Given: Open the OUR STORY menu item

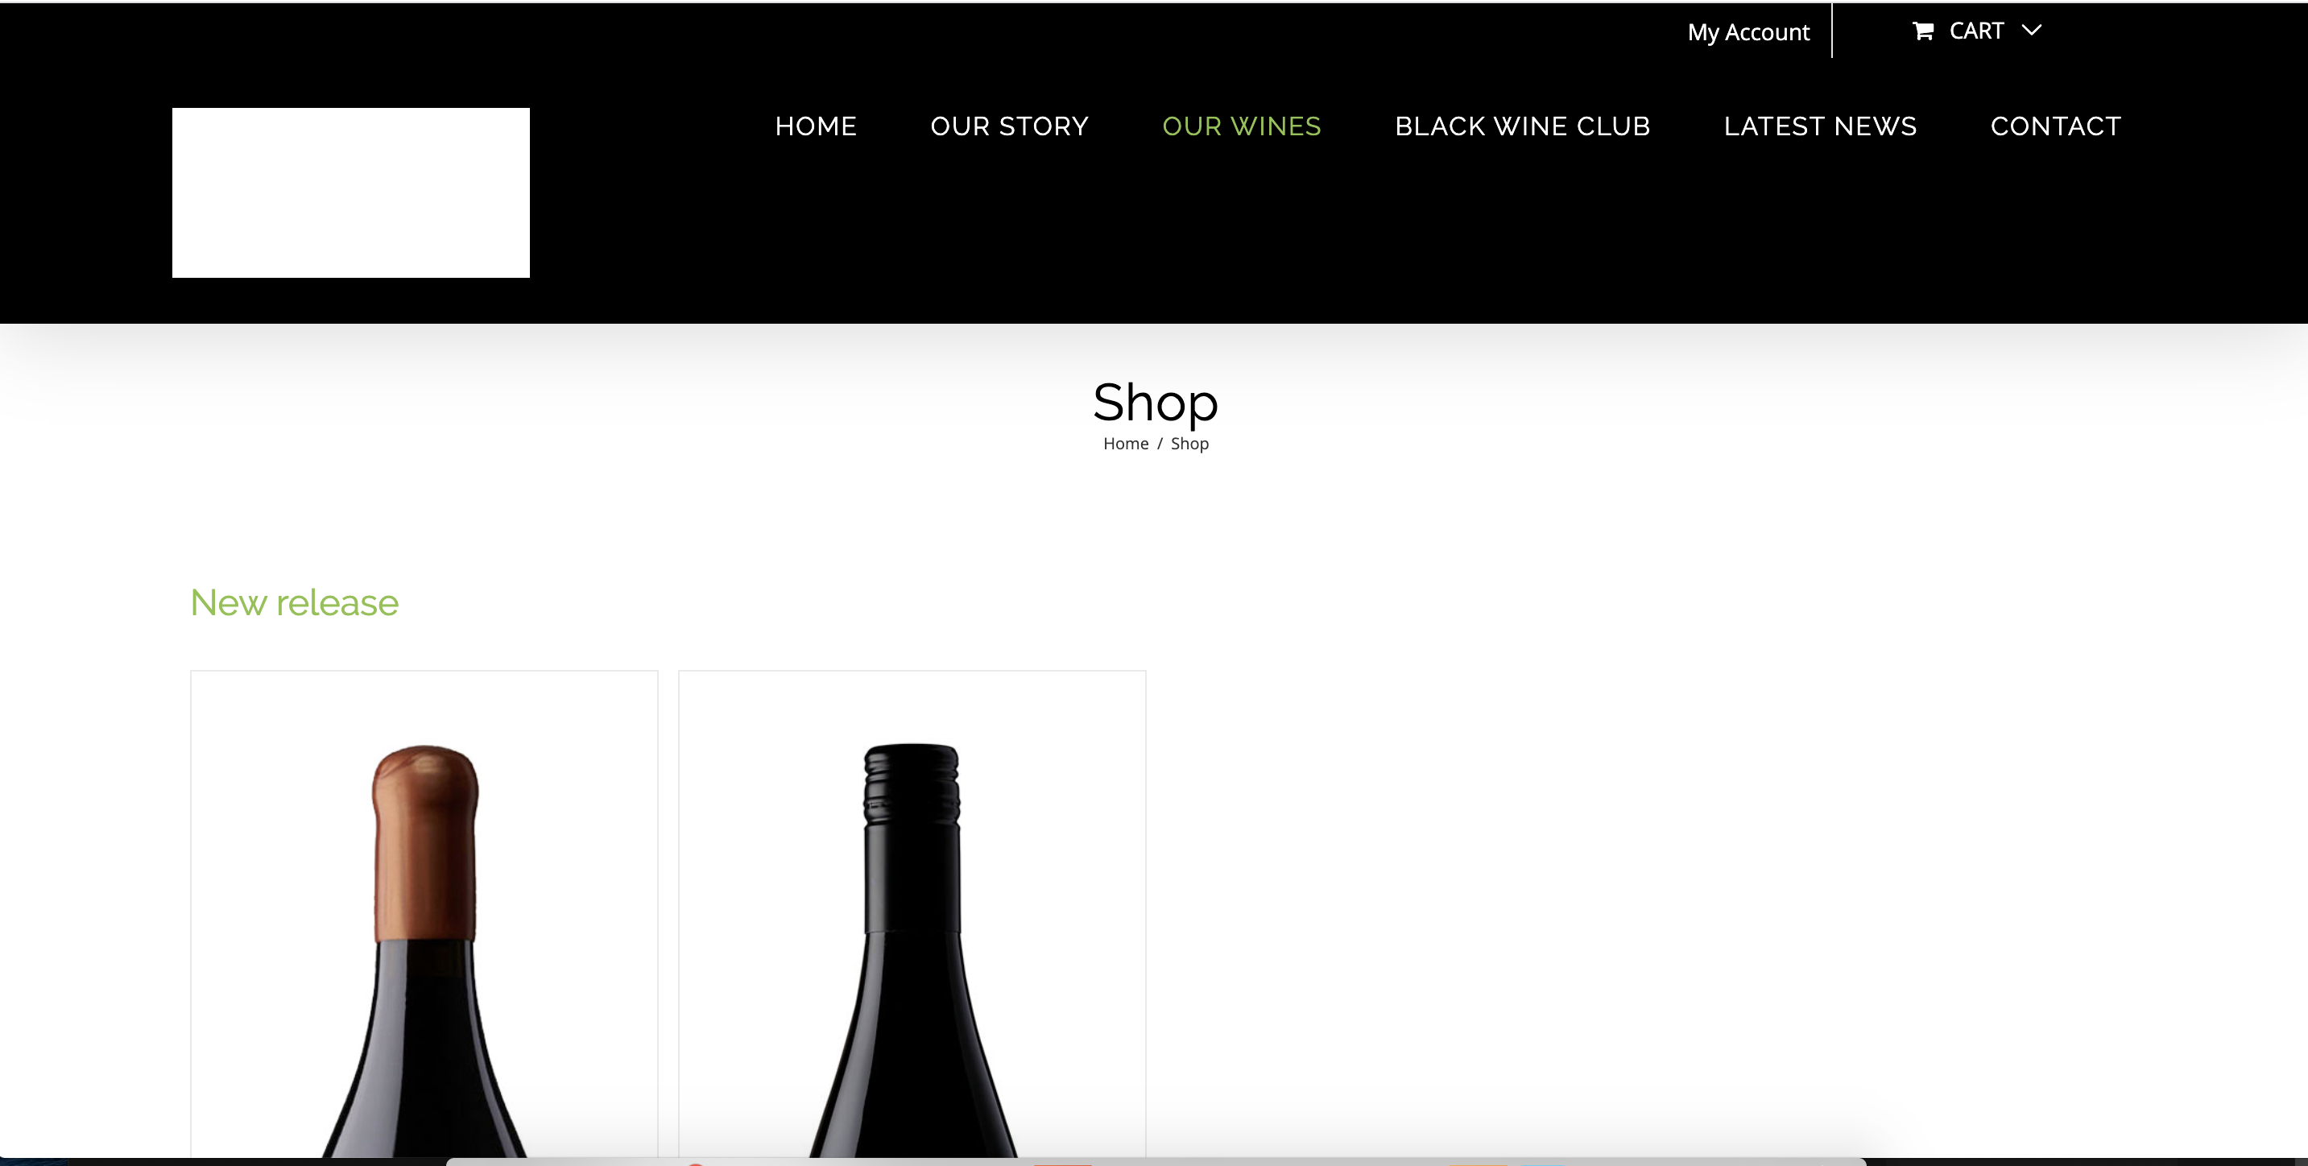Looking at the screenshot, I should click(x=1009, y=126).
